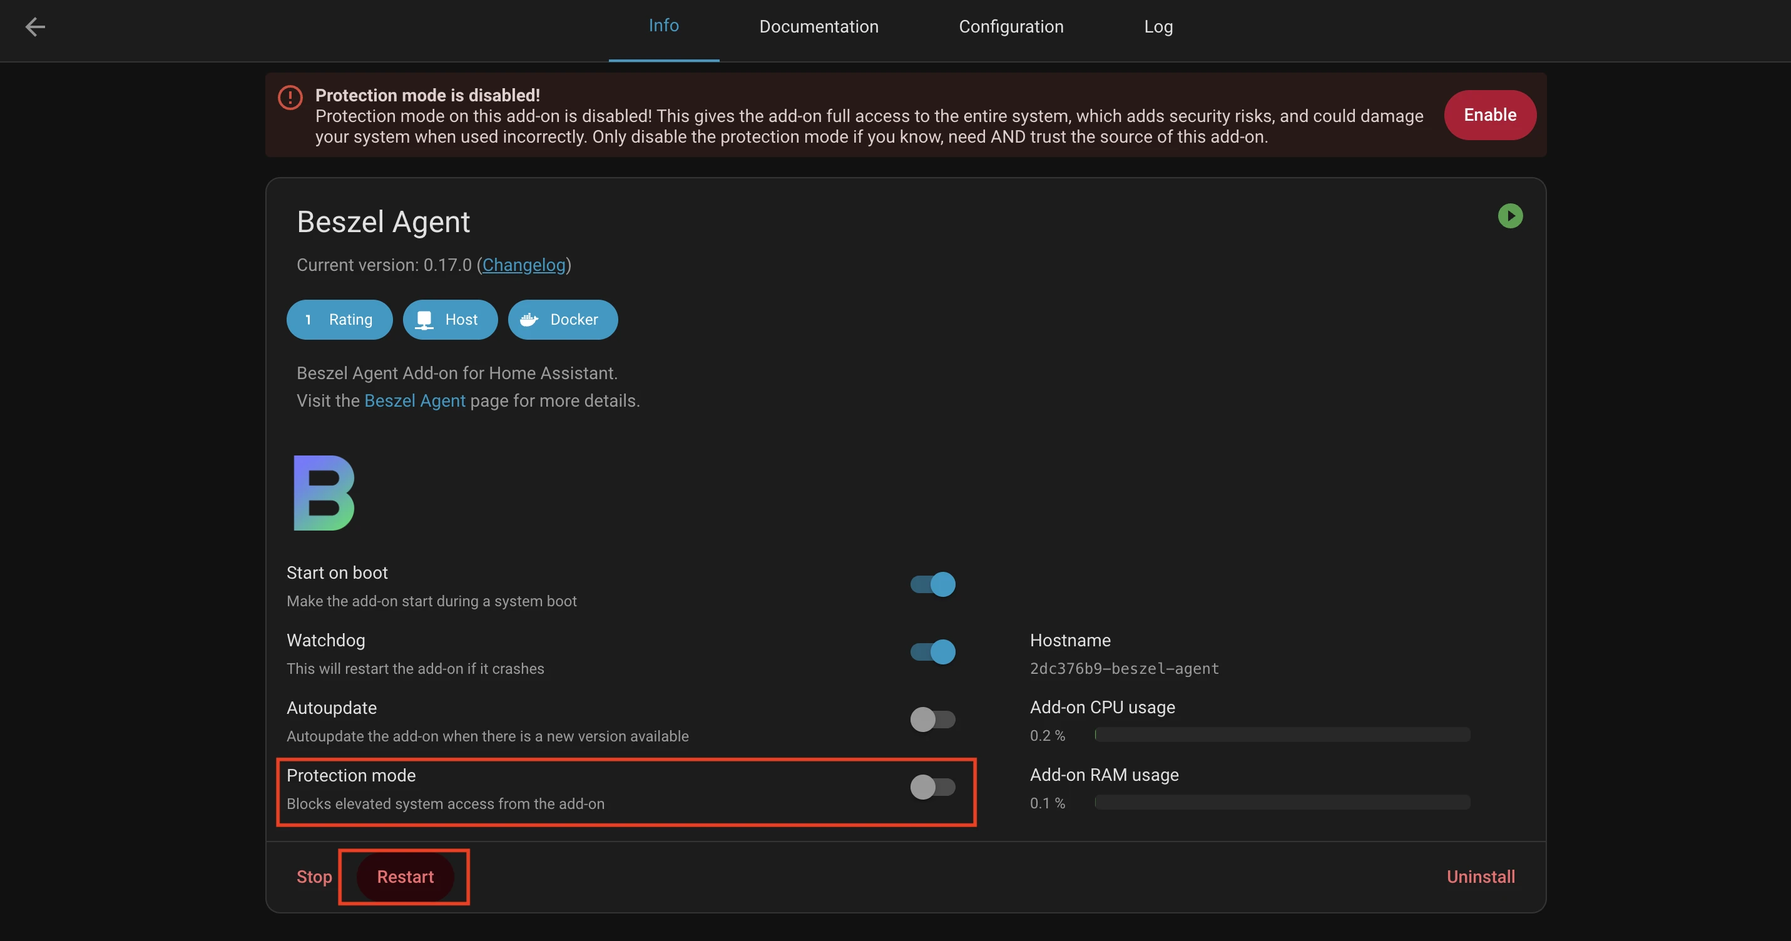Click the Add-on CPU usage bar
This screenshot has width=1791, height=941.
click(1282, 735)
